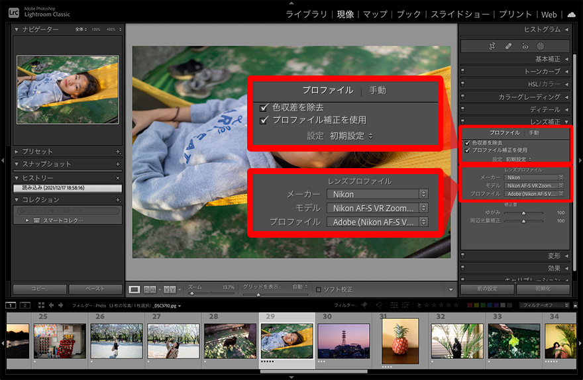Expand the プリセット panel
583x380 pixels.
(17, 152)
